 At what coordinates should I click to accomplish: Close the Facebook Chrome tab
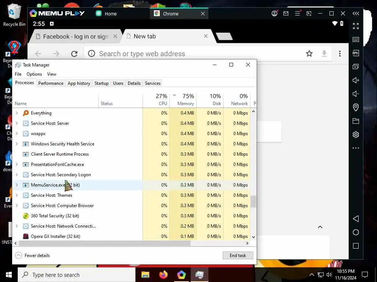pyautogui.click(x=115, y=36)
